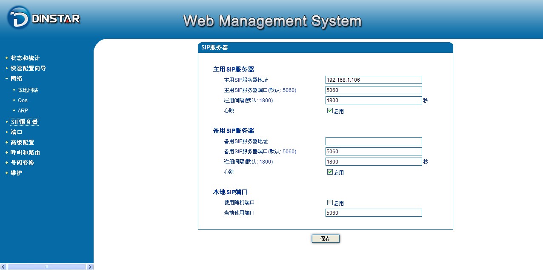Expand the 状态和统计 menu
Viewport: 543px width, 270px height.
[x=25, y=58]
